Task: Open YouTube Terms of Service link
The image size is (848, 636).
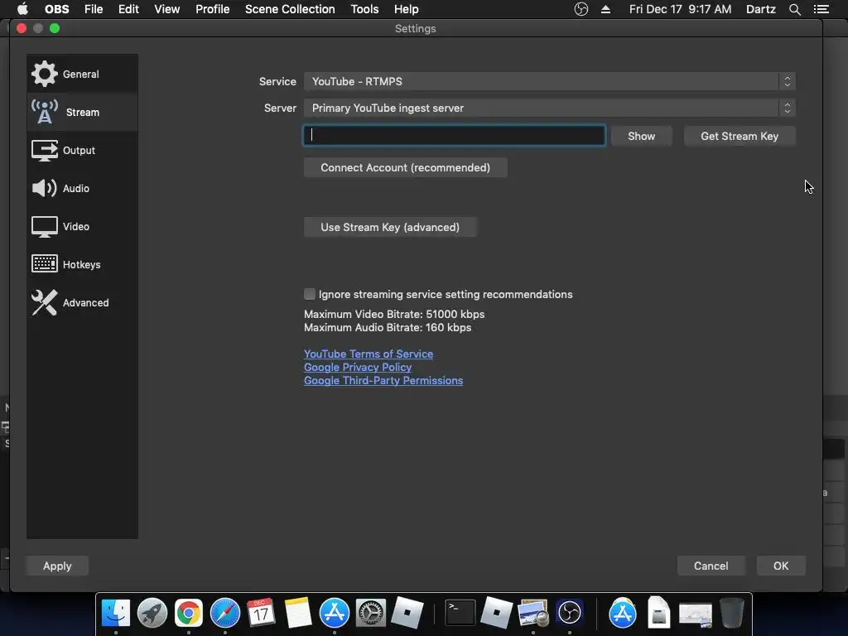Action: 369,354
